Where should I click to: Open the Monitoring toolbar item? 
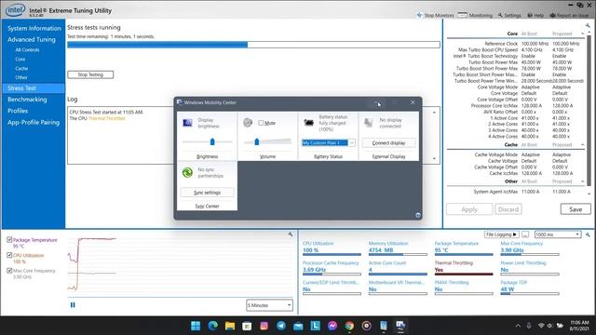475,15
